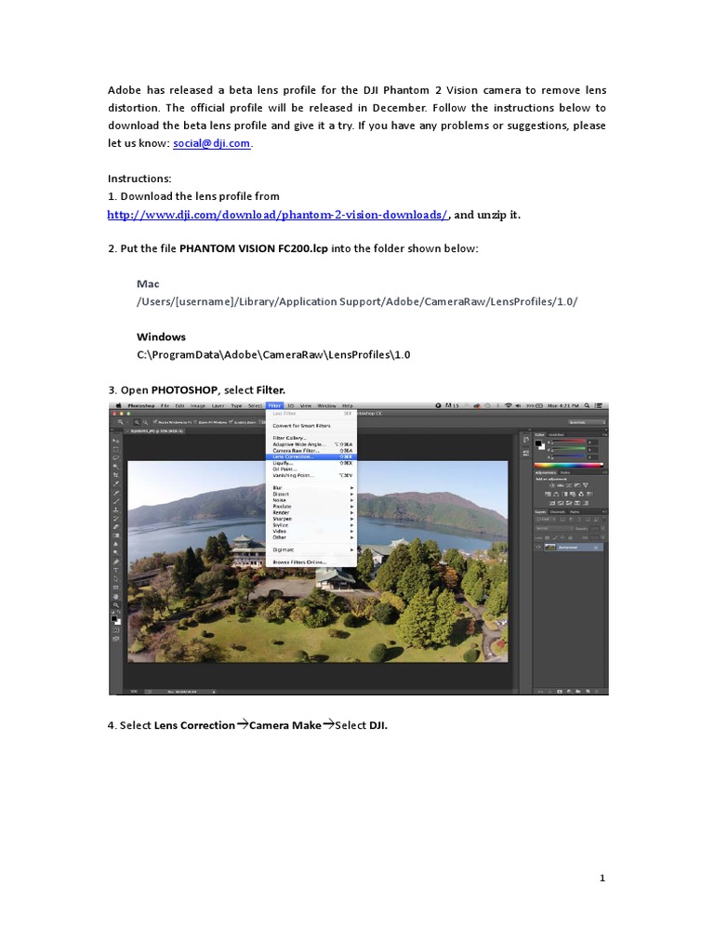Add a Brightness/Contrast adjustment
Image resolution: width=714 pixels, height=952 pixels.
click(x=552, y=485)
